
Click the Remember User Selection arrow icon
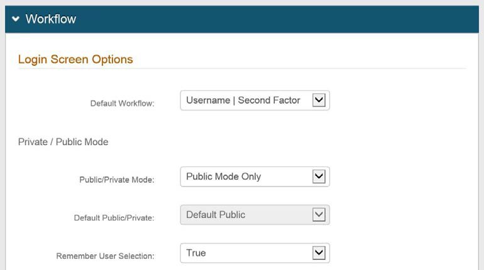coord(319,253)
